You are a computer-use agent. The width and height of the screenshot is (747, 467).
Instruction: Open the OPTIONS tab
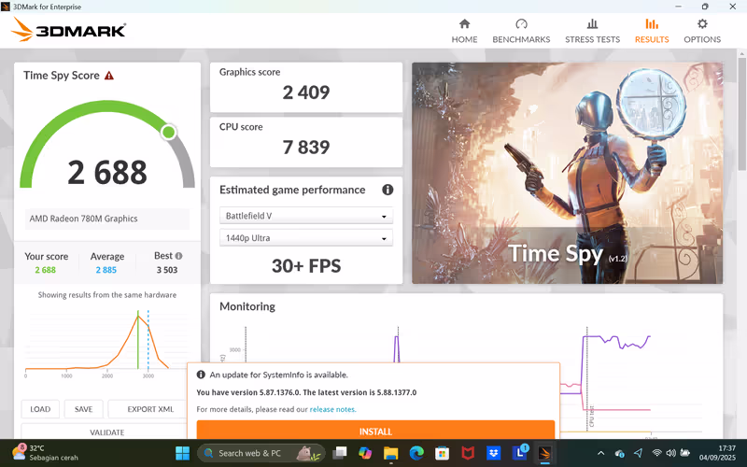coord(702,31)
